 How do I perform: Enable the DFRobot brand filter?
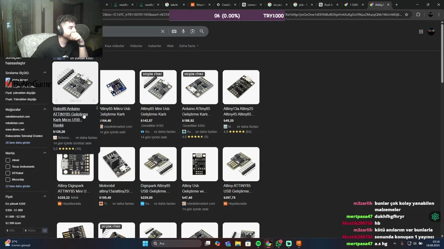point(8,173)
